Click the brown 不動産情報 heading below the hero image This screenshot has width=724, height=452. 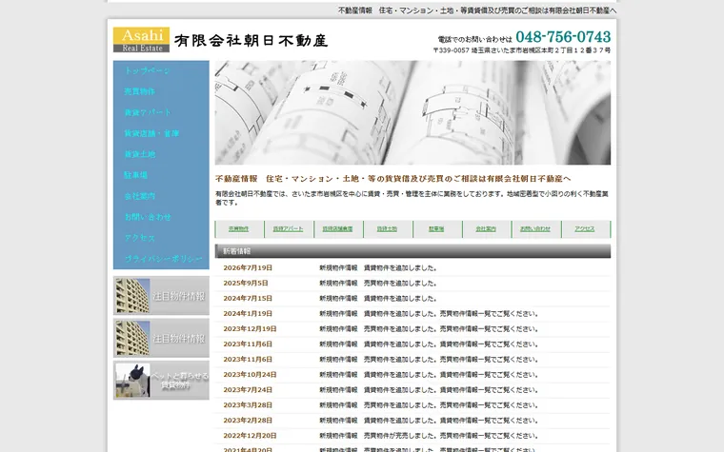[392, 179]
